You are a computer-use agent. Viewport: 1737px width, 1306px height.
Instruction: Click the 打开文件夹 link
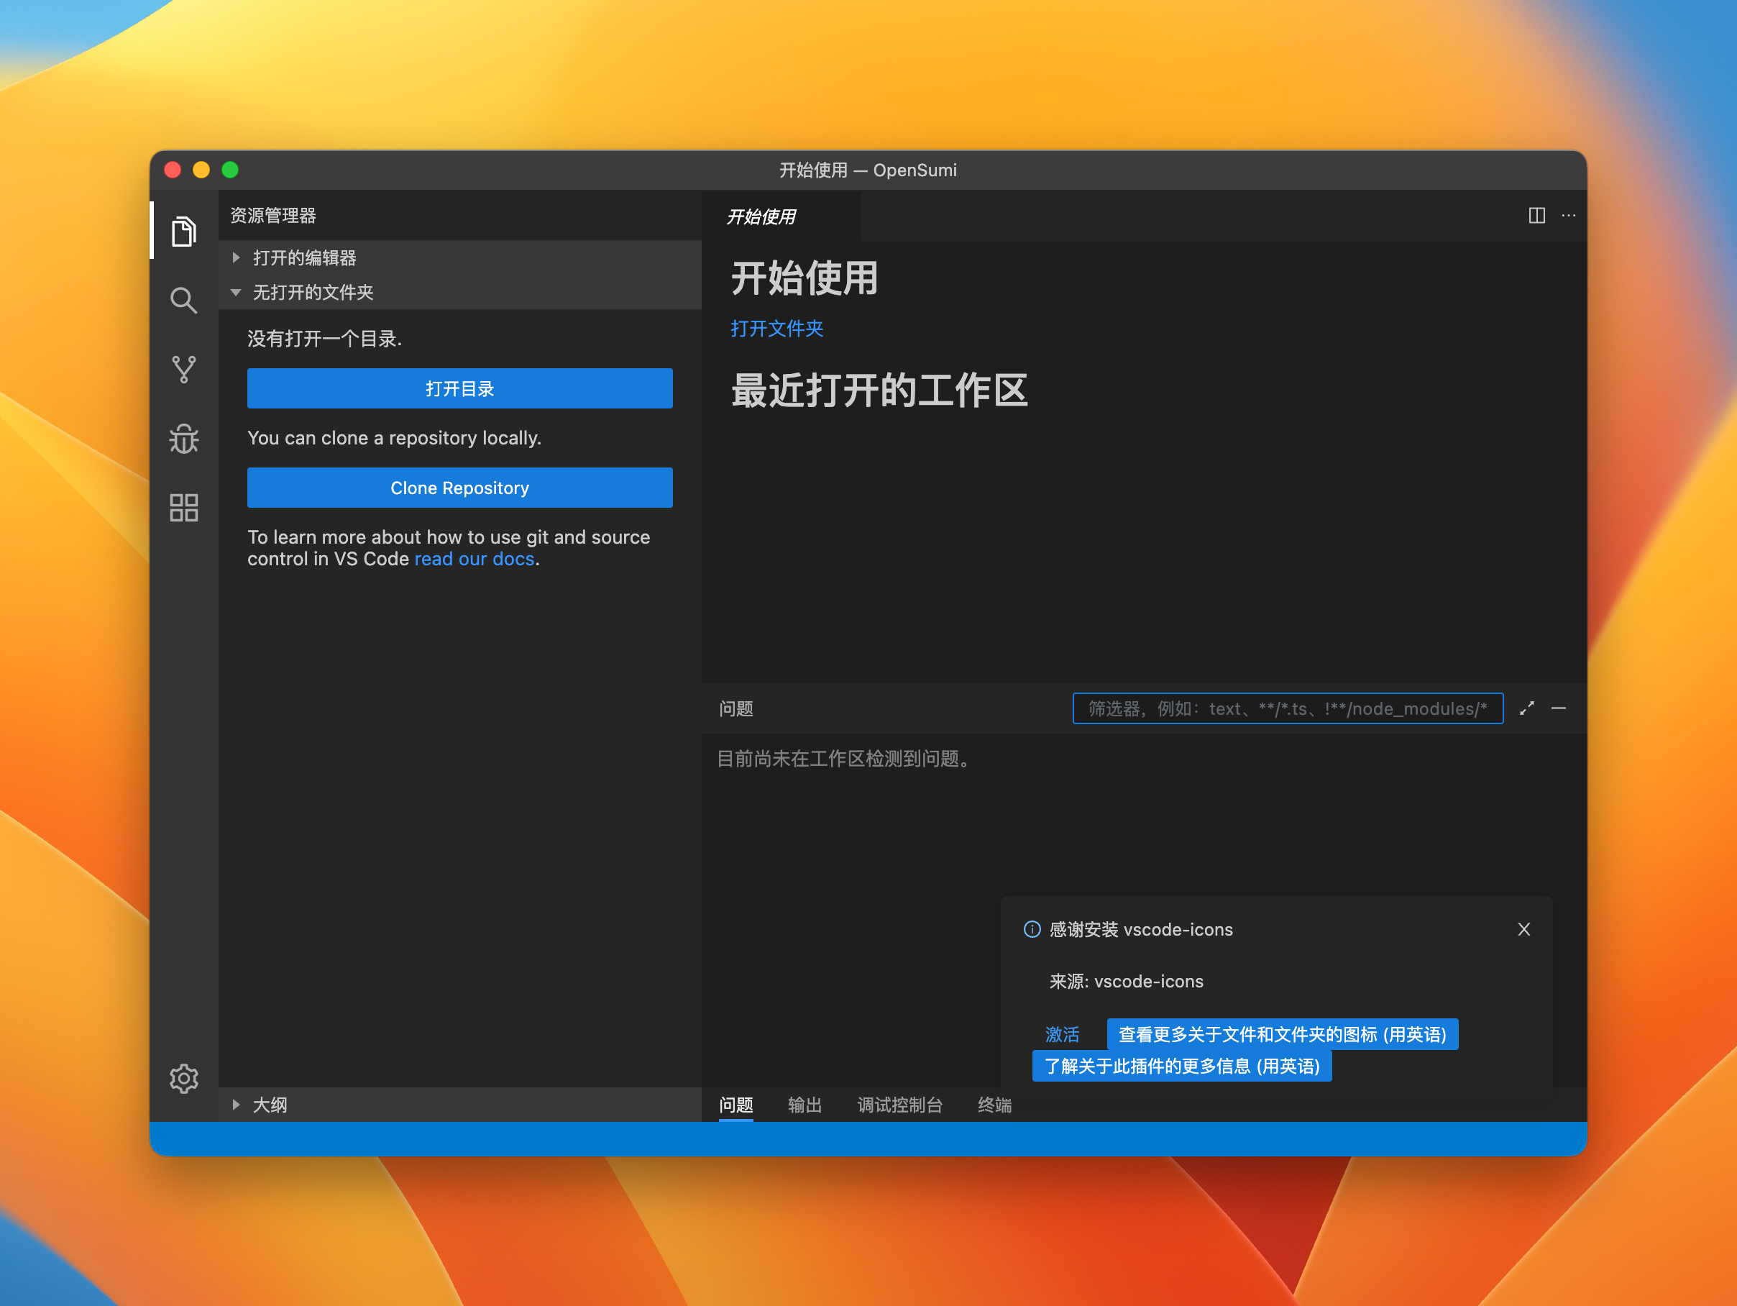pyautogui.click(x=776, y=328)
